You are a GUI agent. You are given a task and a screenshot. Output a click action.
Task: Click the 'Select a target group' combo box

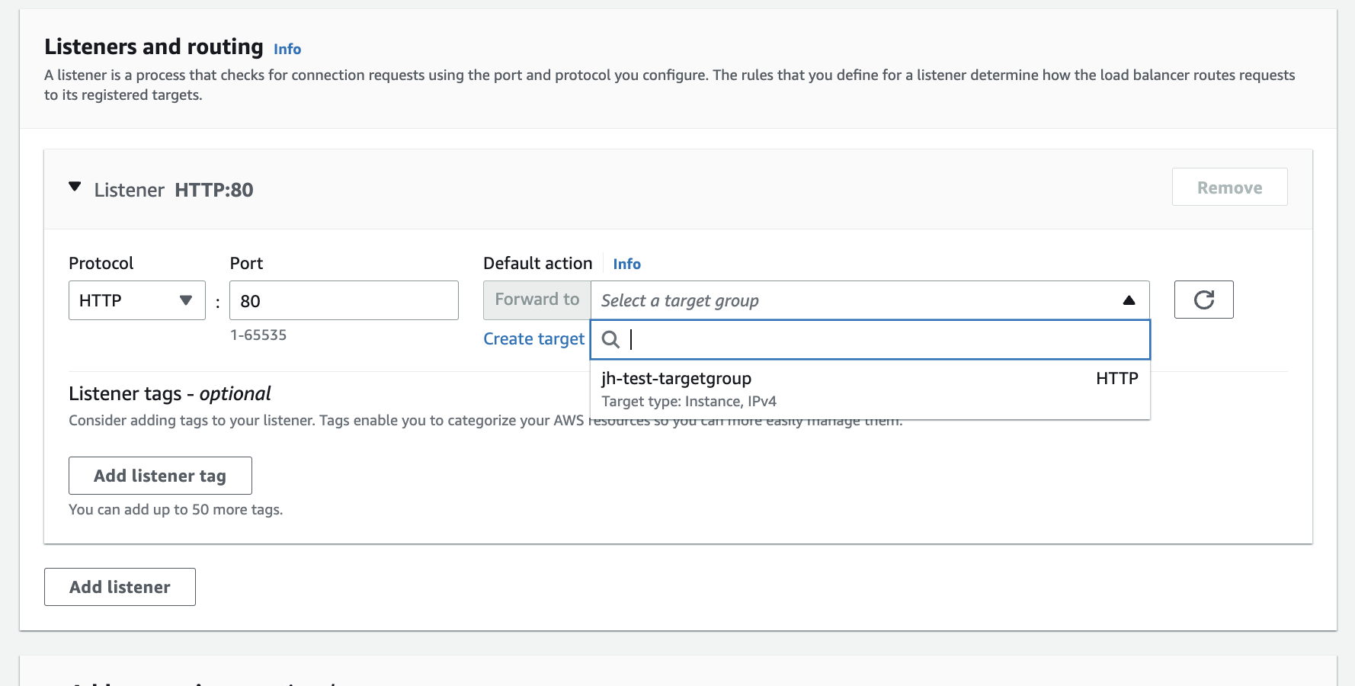[870, 300]
